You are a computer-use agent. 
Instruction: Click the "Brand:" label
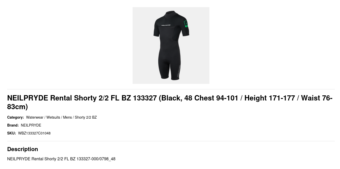click(x=13, y=125)
